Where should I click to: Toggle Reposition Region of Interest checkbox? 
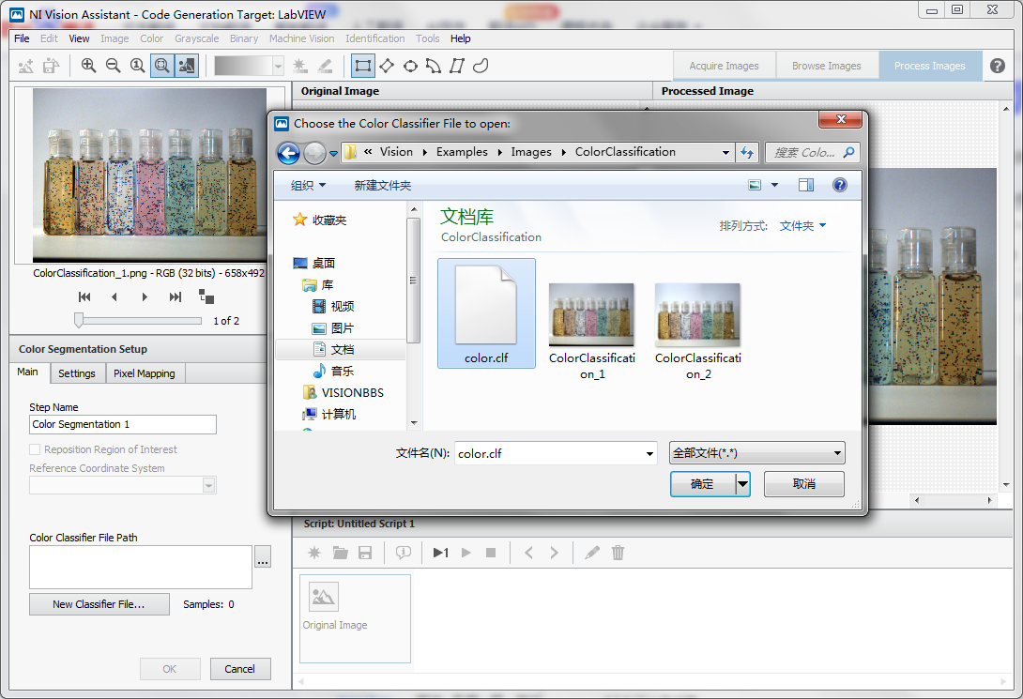pos(36,449)
